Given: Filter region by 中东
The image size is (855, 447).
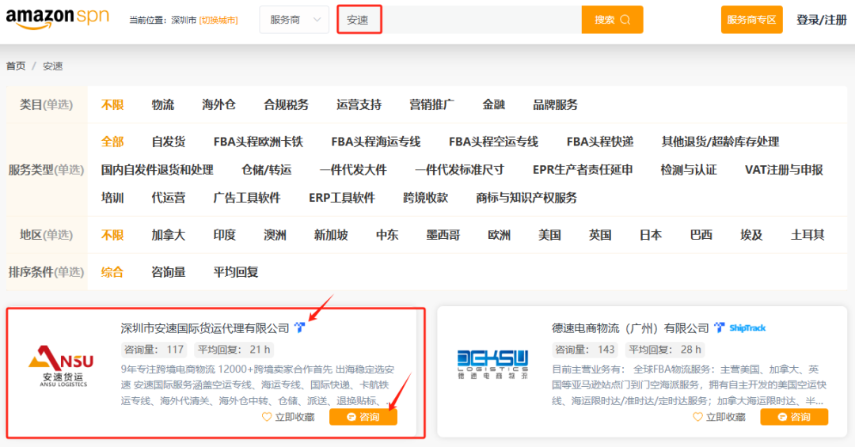Looking at the screenshot, I should click(387, 235).
